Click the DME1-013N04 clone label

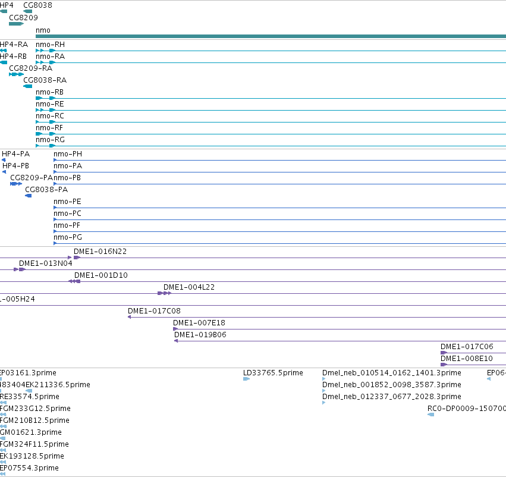click(x=46, y=263)
